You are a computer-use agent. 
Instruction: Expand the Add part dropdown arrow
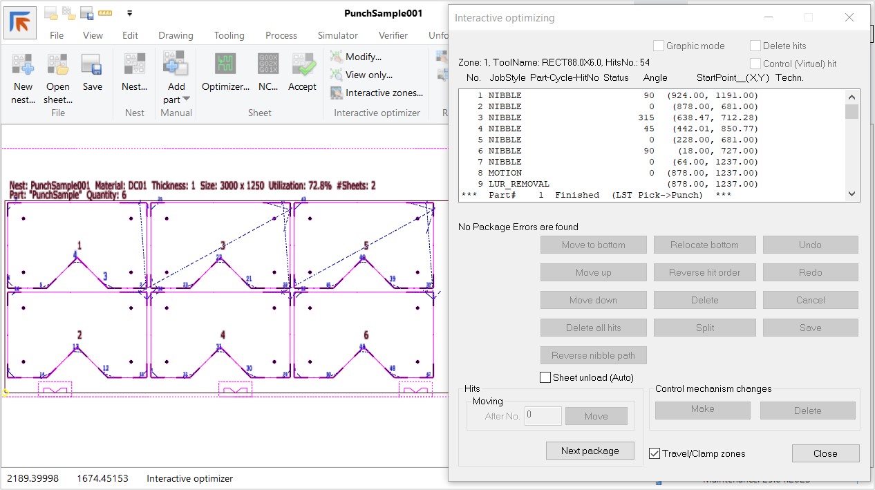(x=186, y=100)
